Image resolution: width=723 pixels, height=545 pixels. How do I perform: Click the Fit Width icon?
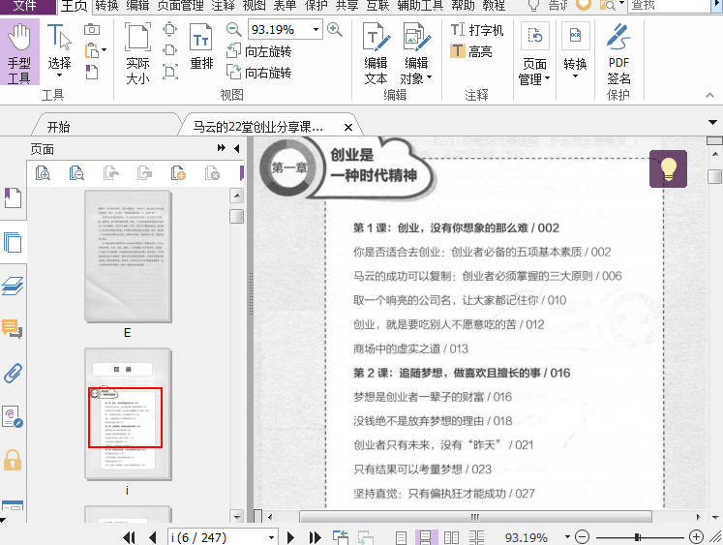[x=169, y=49]
